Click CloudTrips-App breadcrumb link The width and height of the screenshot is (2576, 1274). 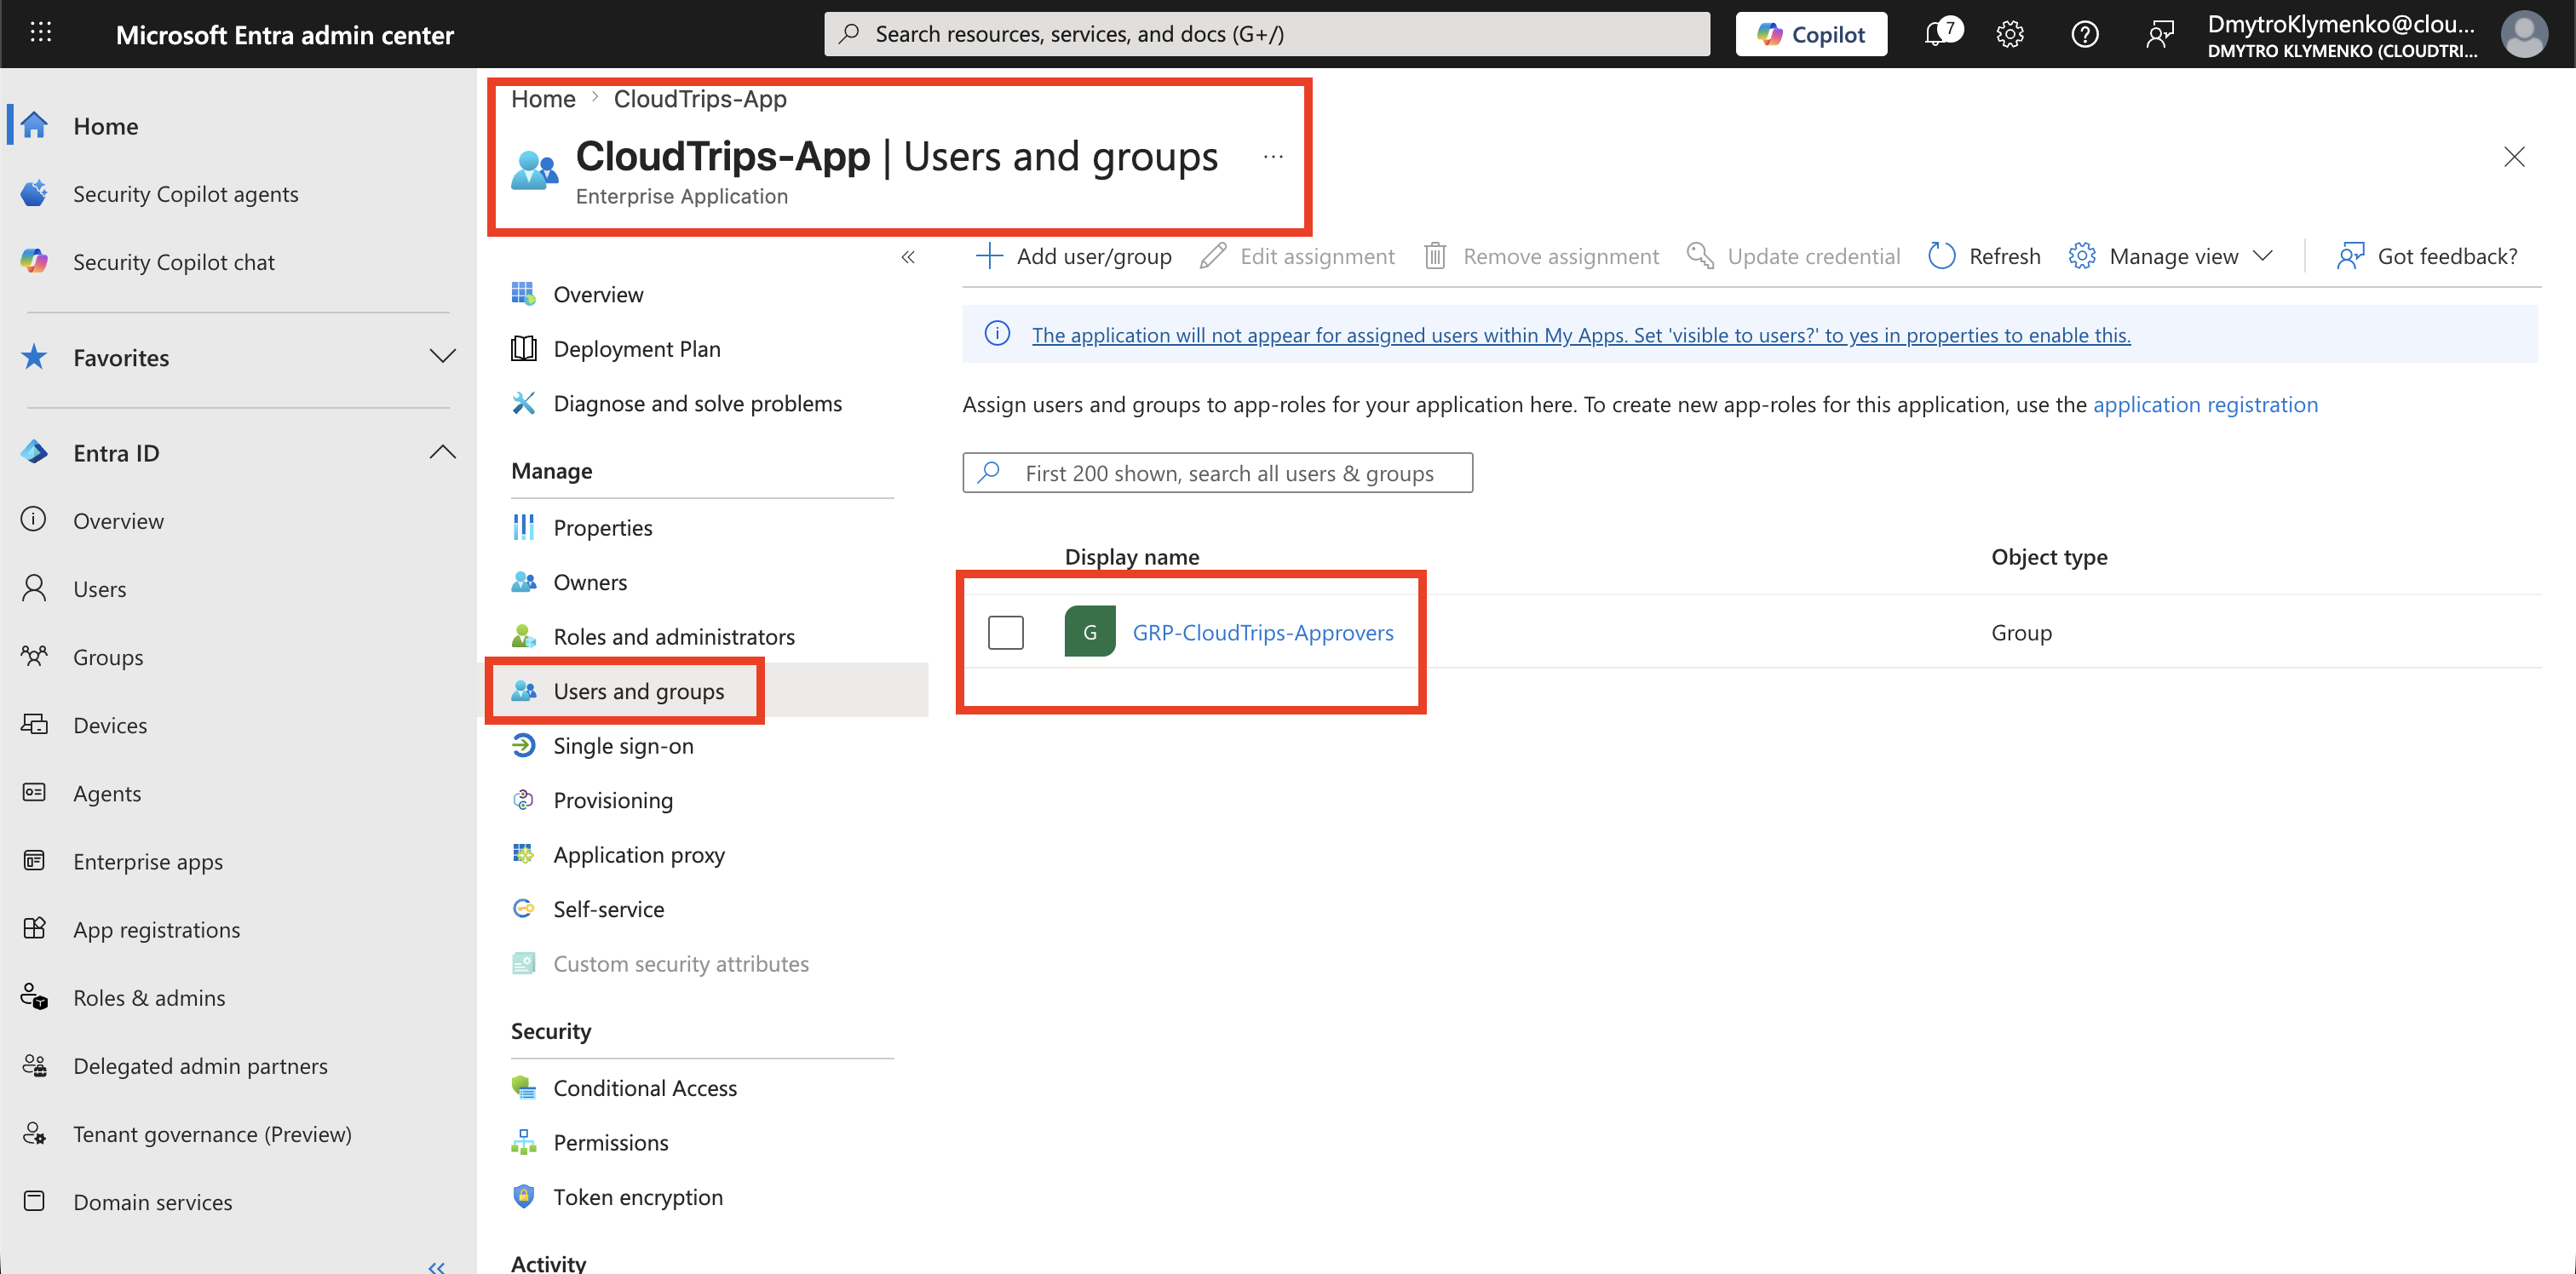(x=700, y=99)
